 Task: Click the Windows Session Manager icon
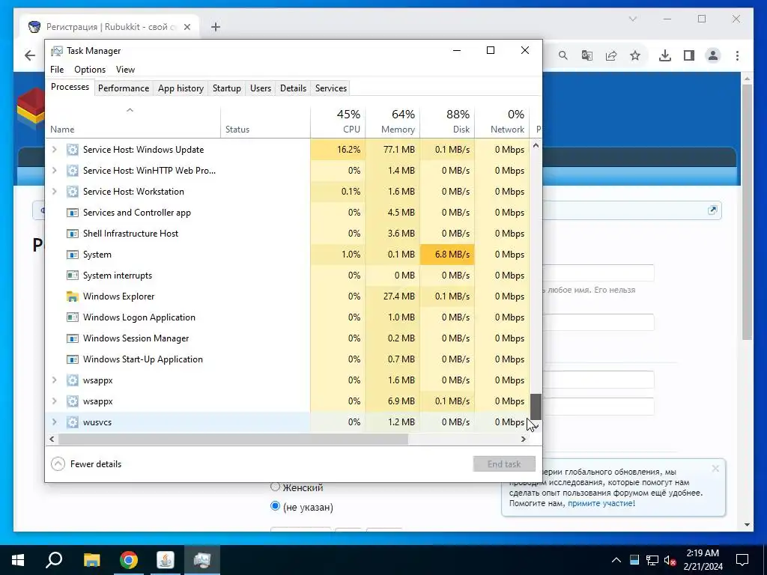[73, 338]
